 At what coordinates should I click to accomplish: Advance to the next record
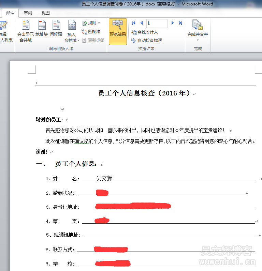(173, 23)
